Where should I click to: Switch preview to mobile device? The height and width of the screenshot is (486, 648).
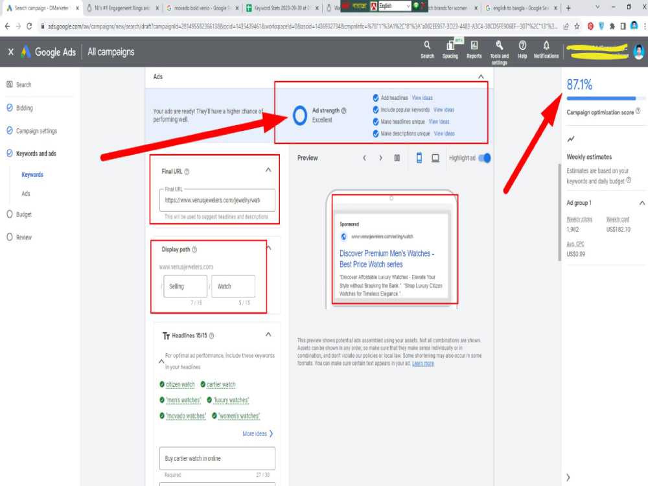coord(419,158)
